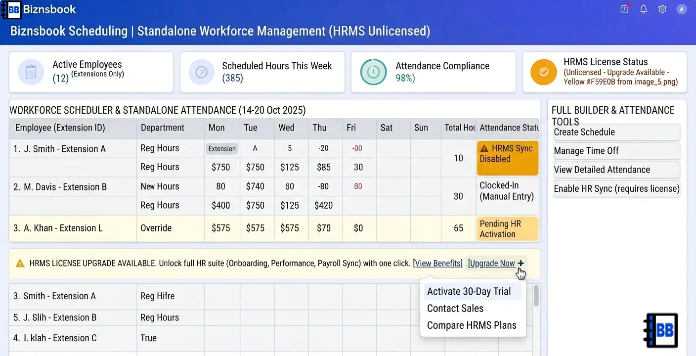Open Manage Time Off

pos(616,151)
